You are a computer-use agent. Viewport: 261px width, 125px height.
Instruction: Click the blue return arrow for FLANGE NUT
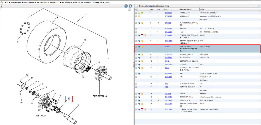[x=139, y=23]
